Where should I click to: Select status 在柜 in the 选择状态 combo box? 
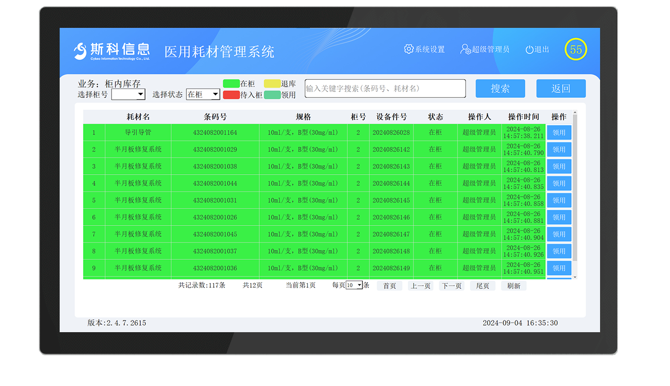pyautogui.click(x=202, y=94)
